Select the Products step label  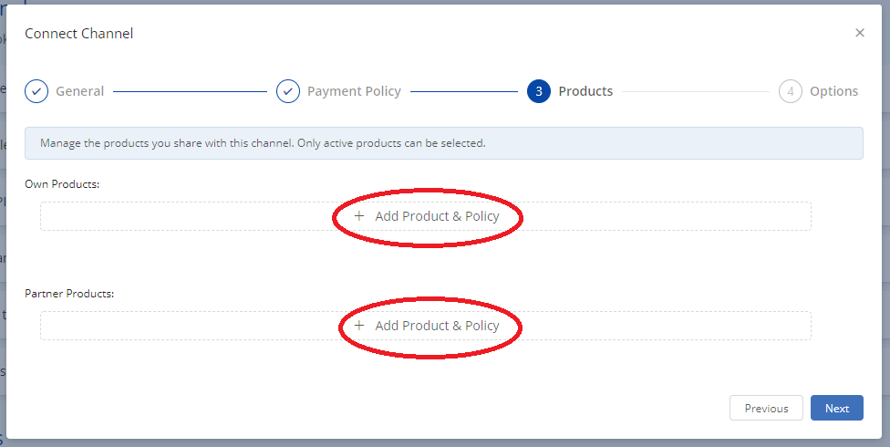click(585, 91)
